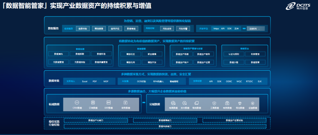Open the 联合建模 module box

click(x=151, y=54)
